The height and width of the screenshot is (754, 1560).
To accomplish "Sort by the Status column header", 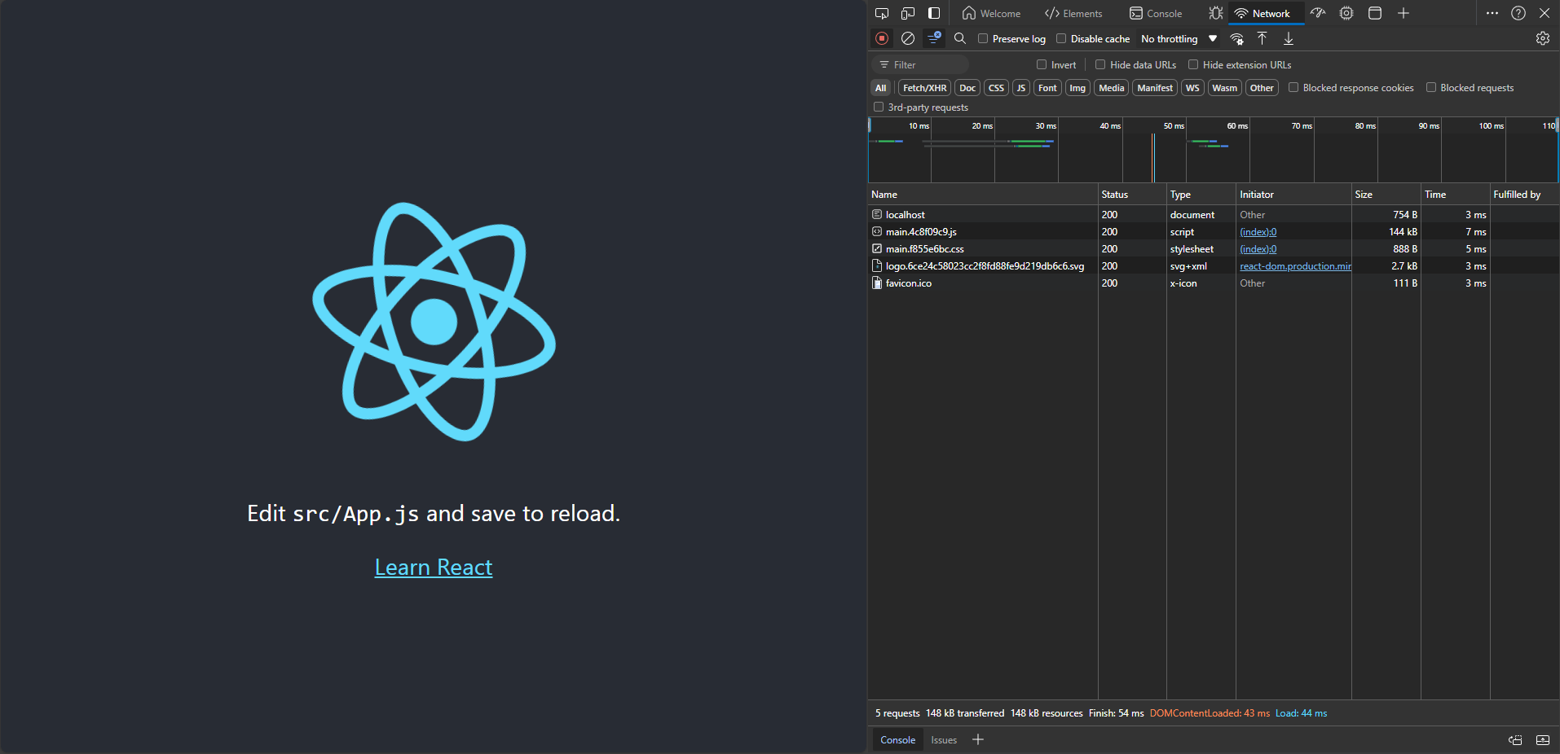I will click(x=1132, y=195).
